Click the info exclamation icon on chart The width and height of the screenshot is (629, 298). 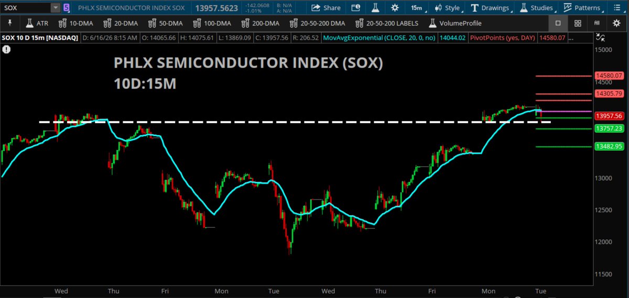pos(6,50)
